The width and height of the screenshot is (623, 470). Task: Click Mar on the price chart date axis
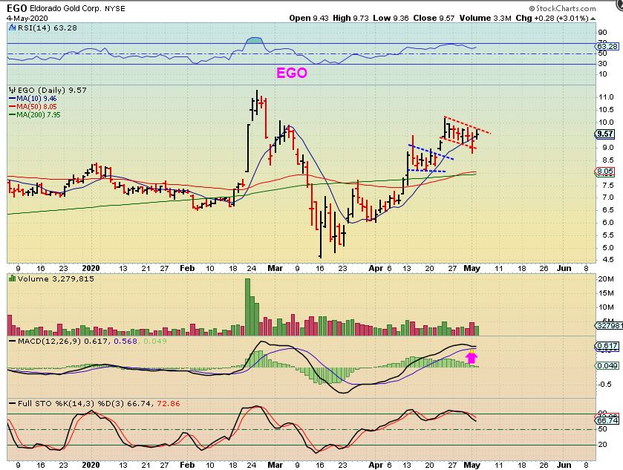click(275, 268)
